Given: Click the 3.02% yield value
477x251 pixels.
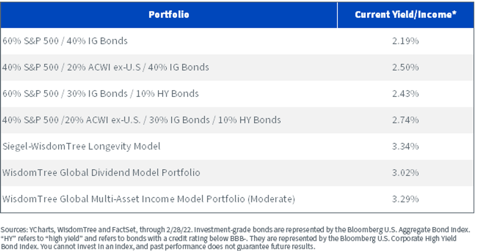Looking at the screenshot, I should click(x=405, y=173).
